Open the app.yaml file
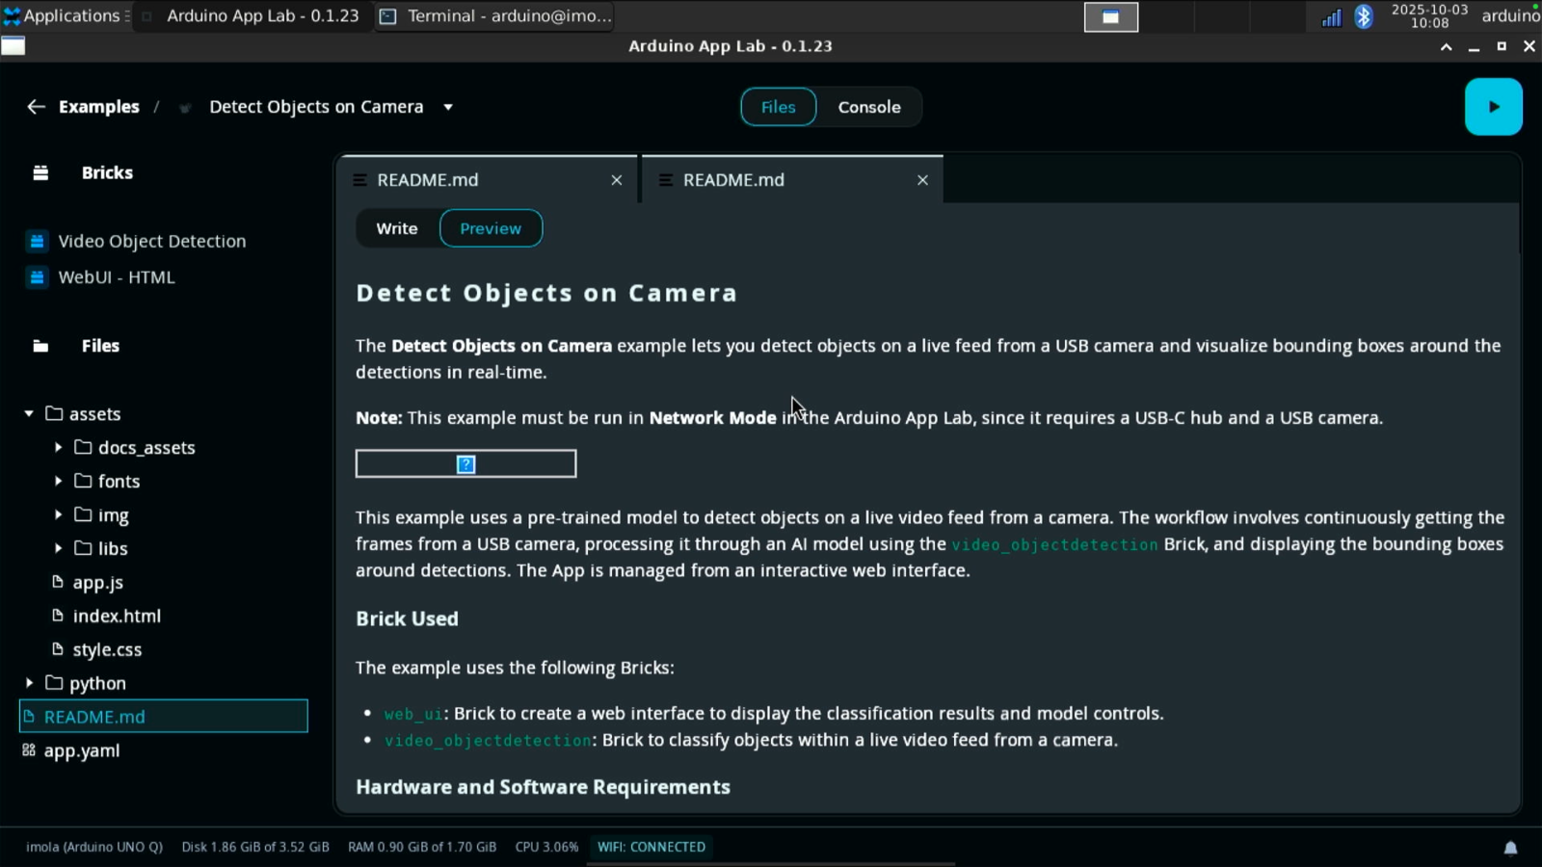 pyautogui.click(x=82, y=750)
